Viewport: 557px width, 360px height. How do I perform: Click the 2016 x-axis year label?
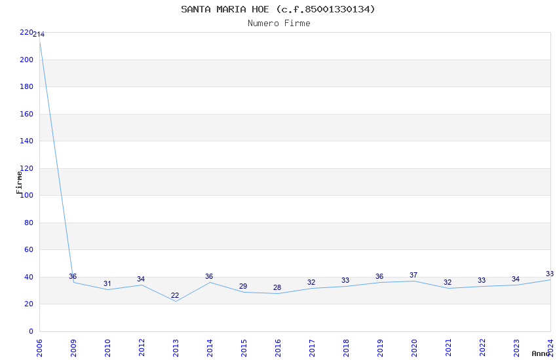point(278,348)
